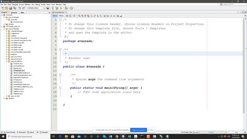The width and height of the screenshot is (247, 139).
Task: Collapse the param comment fold on line 14
Action: [60, 75]
